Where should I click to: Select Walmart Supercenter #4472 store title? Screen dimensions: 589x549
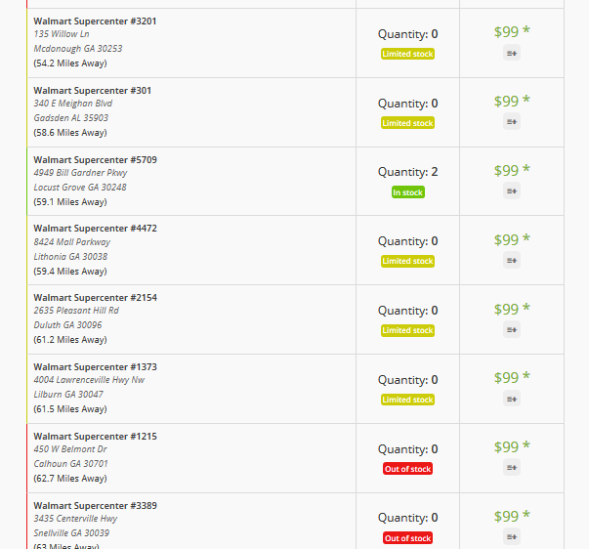(x=95, y=229)
